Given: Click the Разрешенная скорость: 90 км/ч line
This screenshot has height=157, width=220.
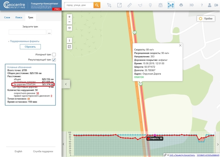Looking at the screenshot, I should [x=152, y=53].
